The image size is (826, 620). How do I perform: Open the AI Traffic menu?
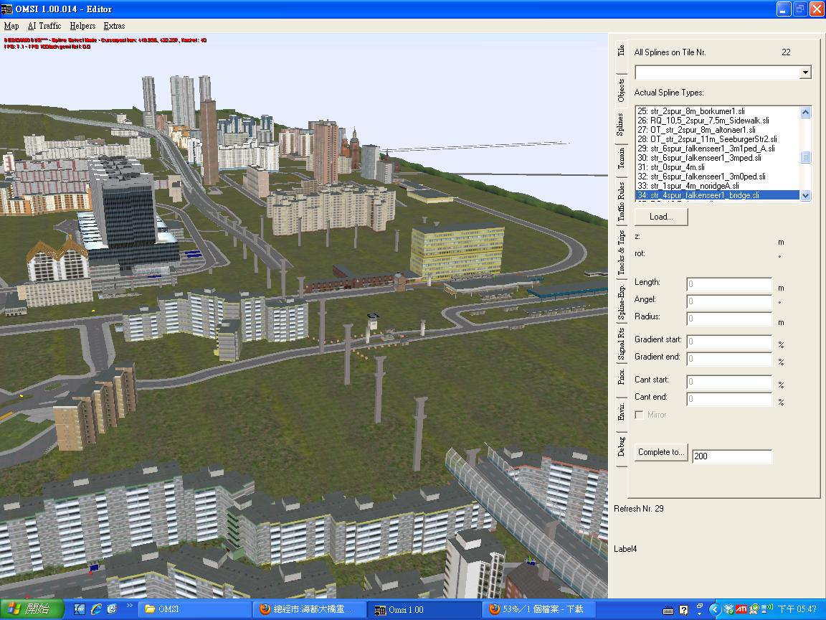[44, 26]
